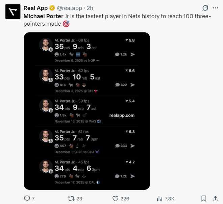Click 622 comments bubble on December 3 game
Screen dimensions: 223x204
click(121, 85)
